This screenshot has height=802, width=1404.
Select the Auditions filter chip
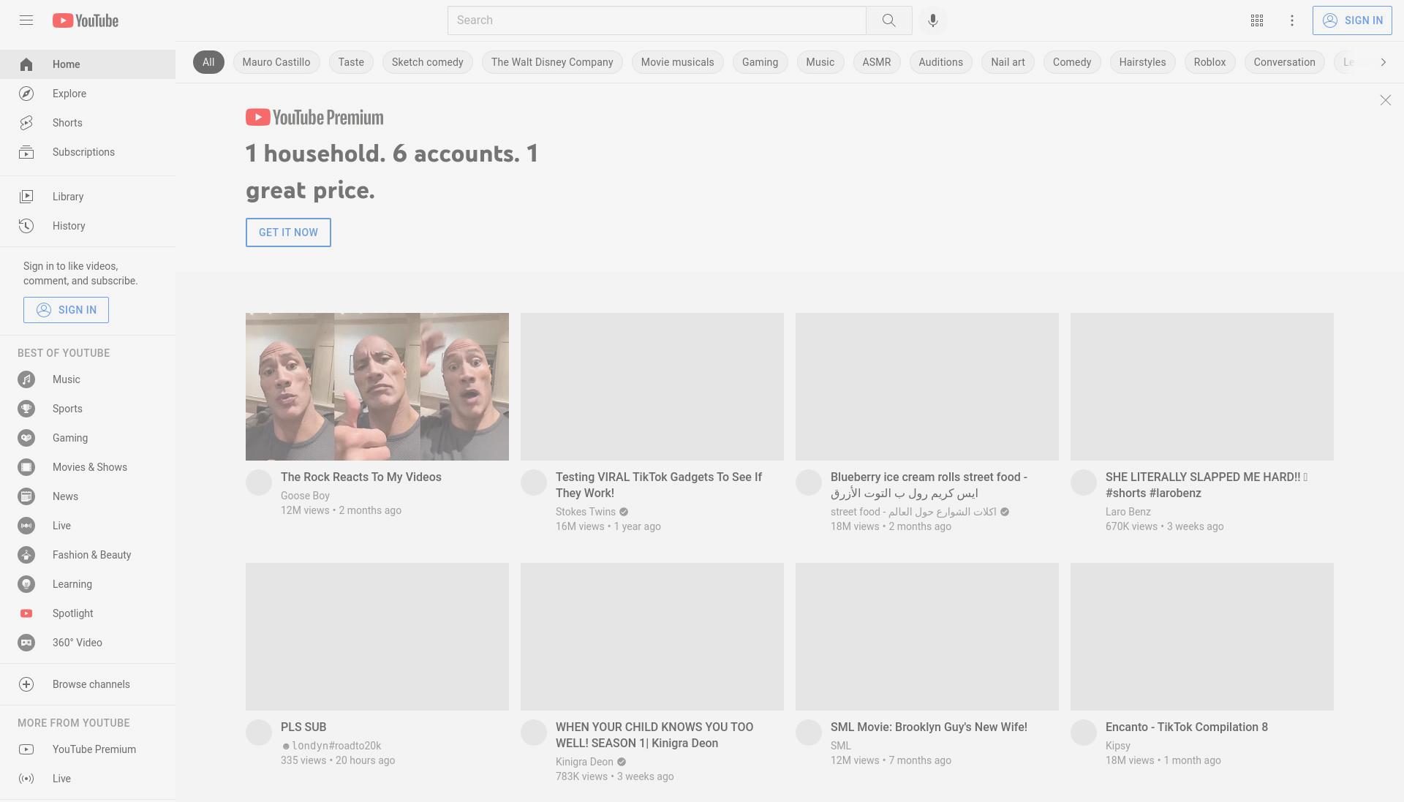pos(940,62)
